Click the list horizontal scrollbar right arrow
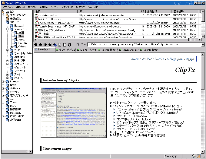The width and height of the screenshot is (206, 159). point(200,40)
